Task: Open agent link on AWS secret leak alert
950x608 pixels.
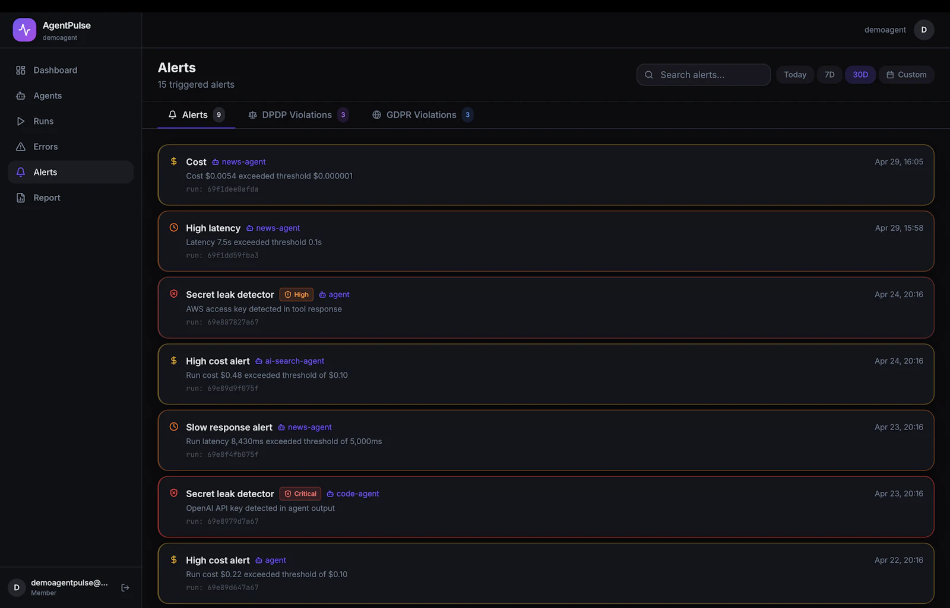Action: (334, 295)
